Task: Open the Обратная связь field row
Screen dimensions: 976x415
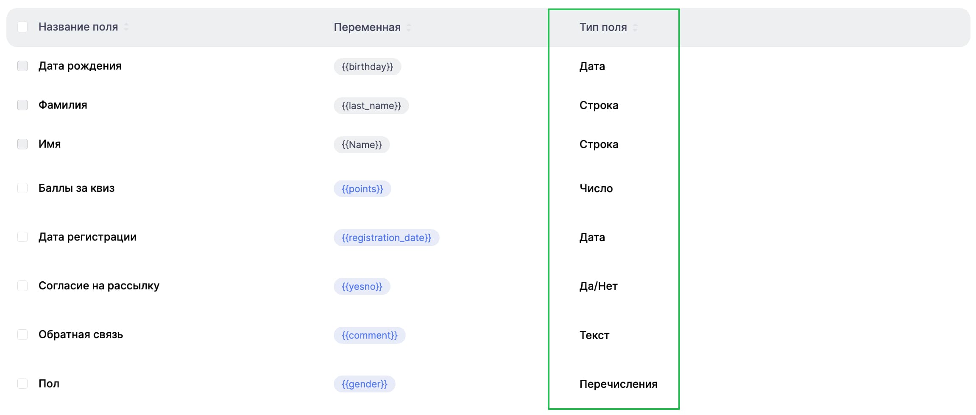Action: pyautogui.click(x=81, y=335)
